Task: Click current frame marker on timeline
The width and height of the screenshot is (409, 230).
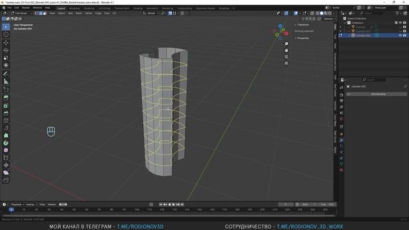Action: (12, 210)
